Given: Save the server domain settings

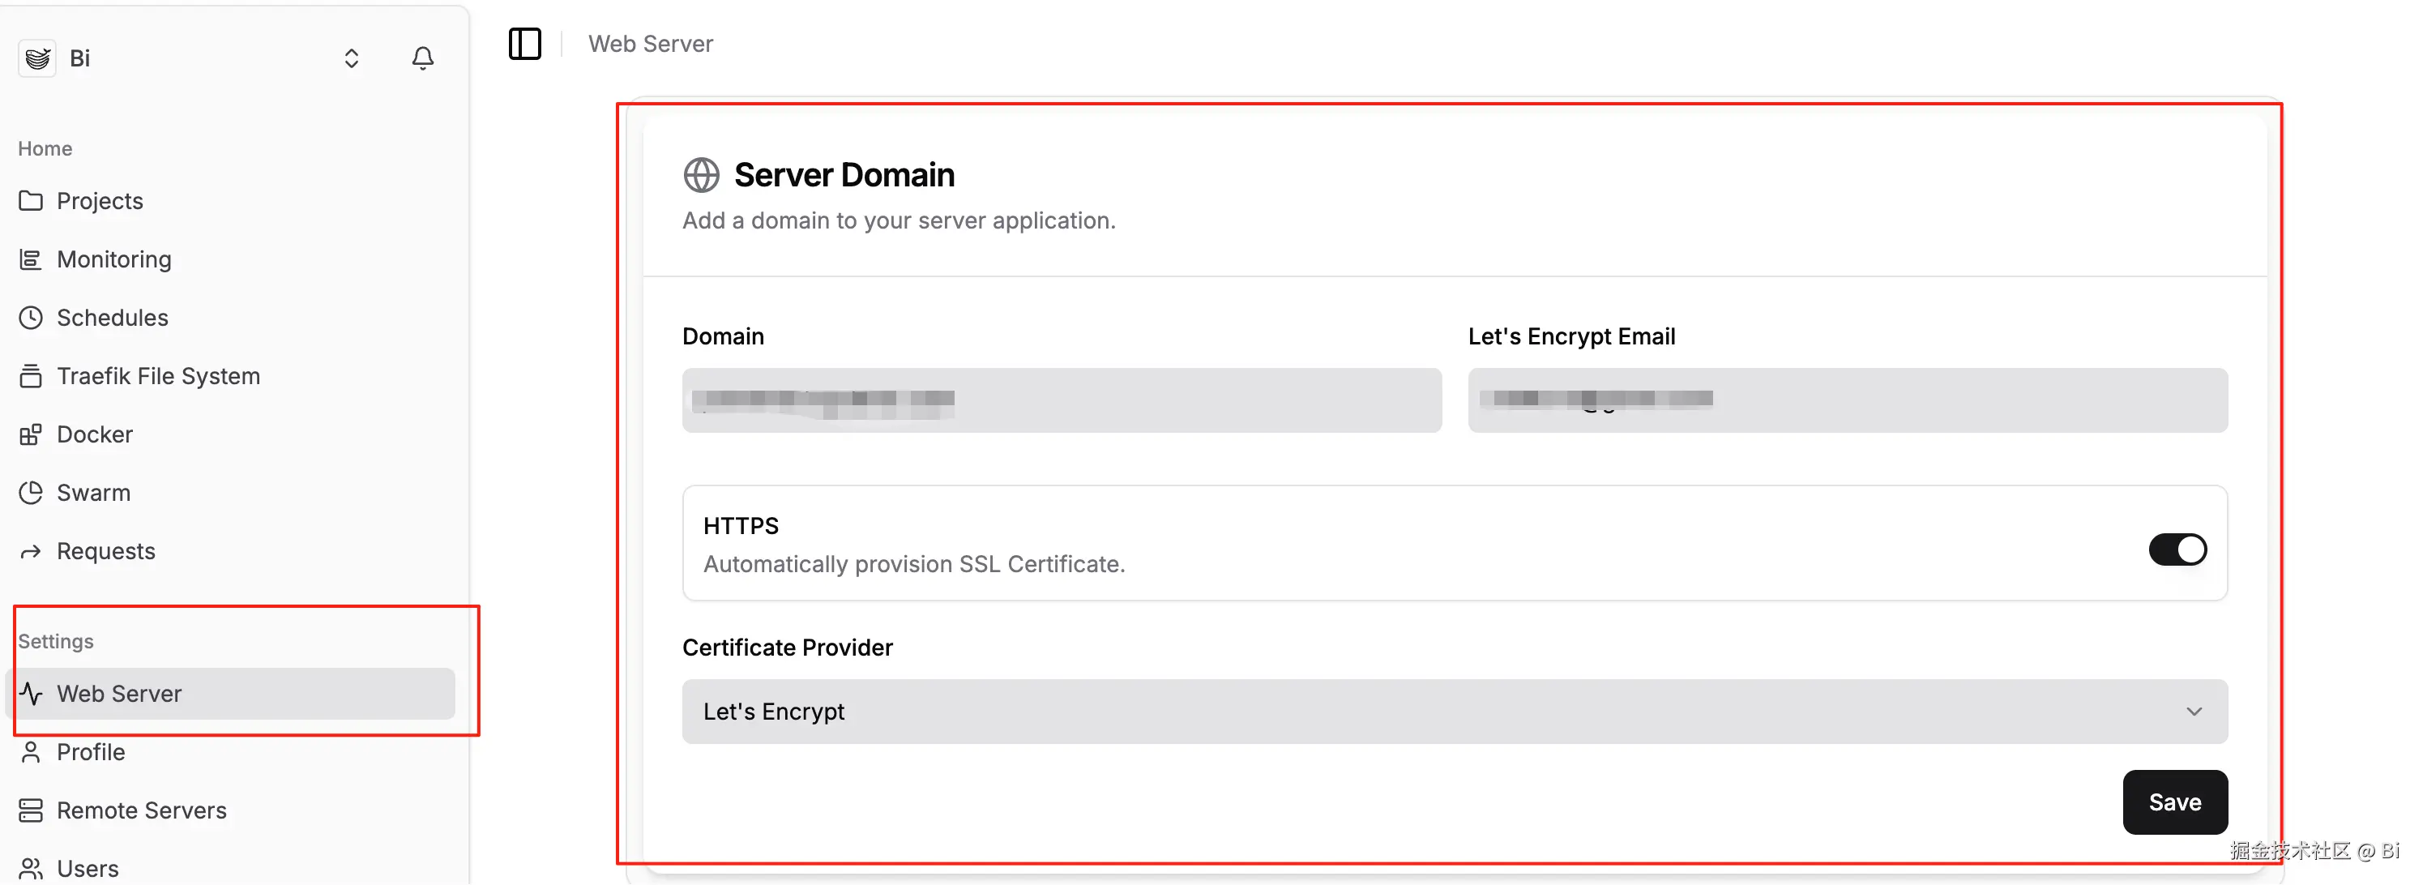Looking at the screenshot, I should click(x=2173, y=802).
